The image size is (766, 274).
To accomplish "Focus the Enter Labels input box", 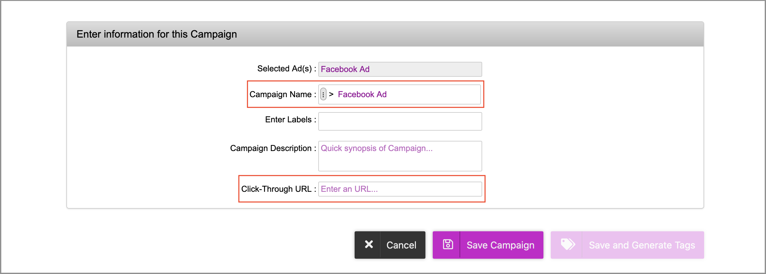I will pyautogui.click(x=400, y=121).
